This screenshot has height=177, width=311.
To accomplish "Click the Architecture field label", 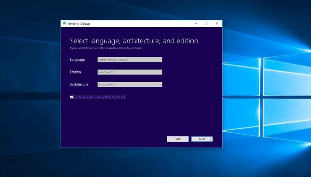I will pos(79,84).
